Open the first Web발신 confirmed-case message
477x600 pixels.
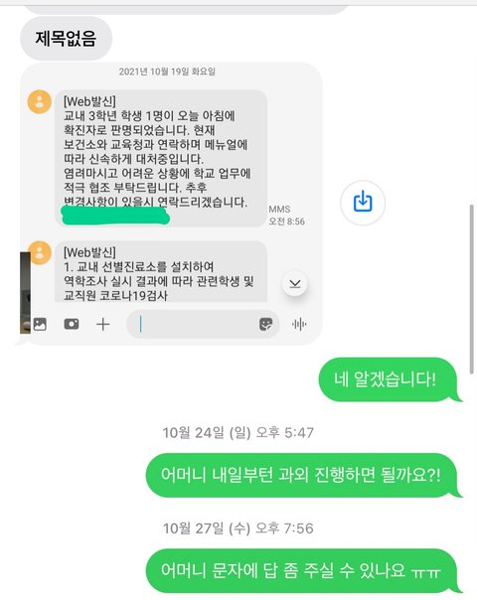[161, 158]
